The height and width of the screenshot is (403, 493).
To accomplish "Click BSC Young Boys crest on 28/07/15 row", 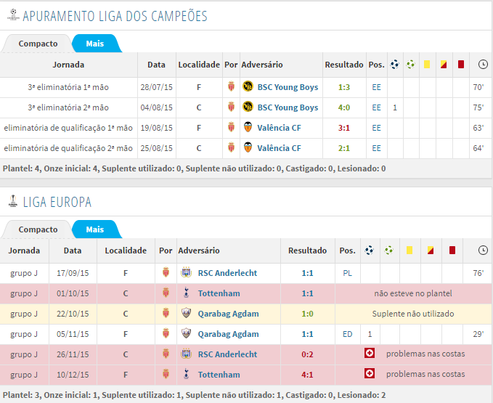I will [248, 86].
